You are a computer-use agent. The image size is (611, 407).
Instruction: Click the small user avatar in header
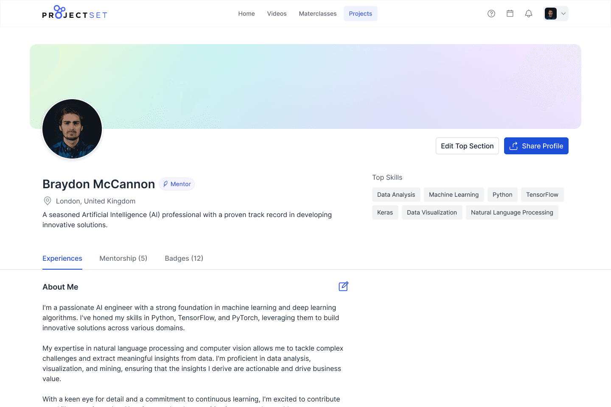[x=551, y=14]
